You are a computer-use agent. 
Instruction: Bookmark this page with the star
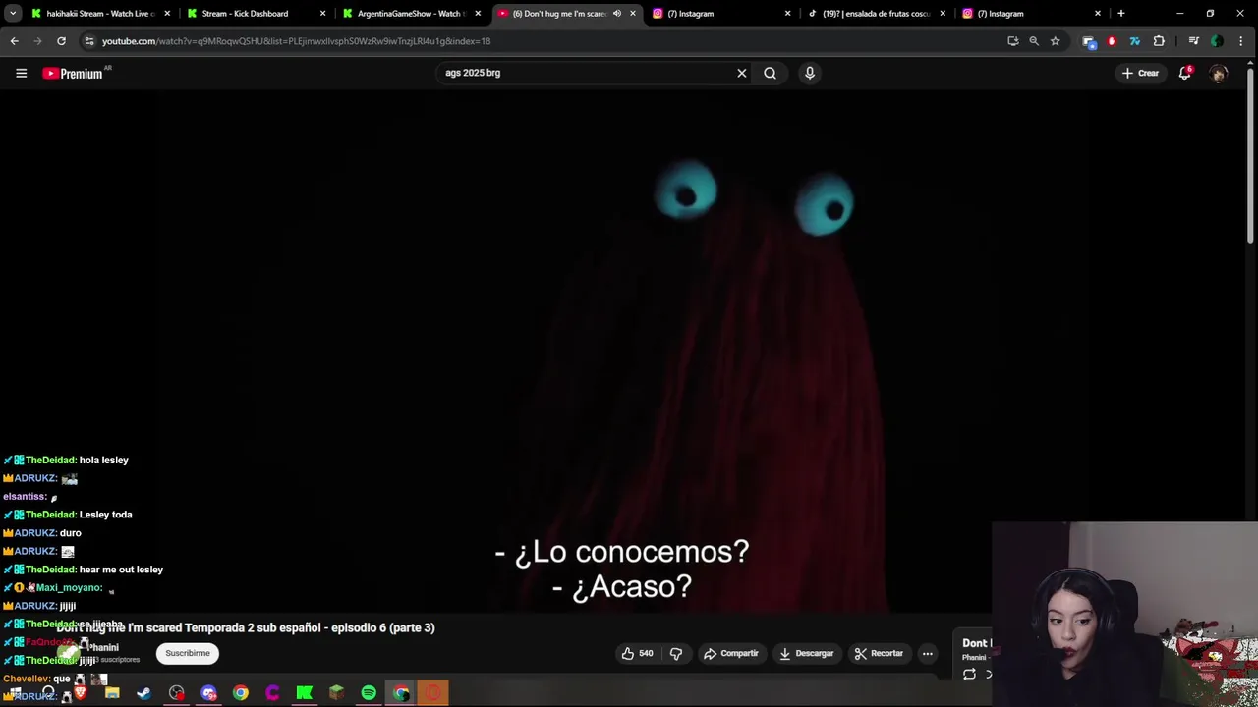[x=1056, y=41]
